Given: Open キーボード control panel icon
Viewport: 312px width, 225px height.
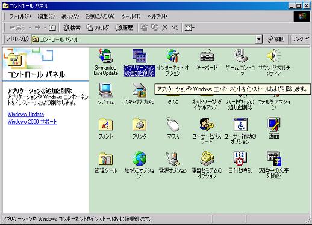Looking at the screenshot, I should pyautogui.click(x=207, y=56).
